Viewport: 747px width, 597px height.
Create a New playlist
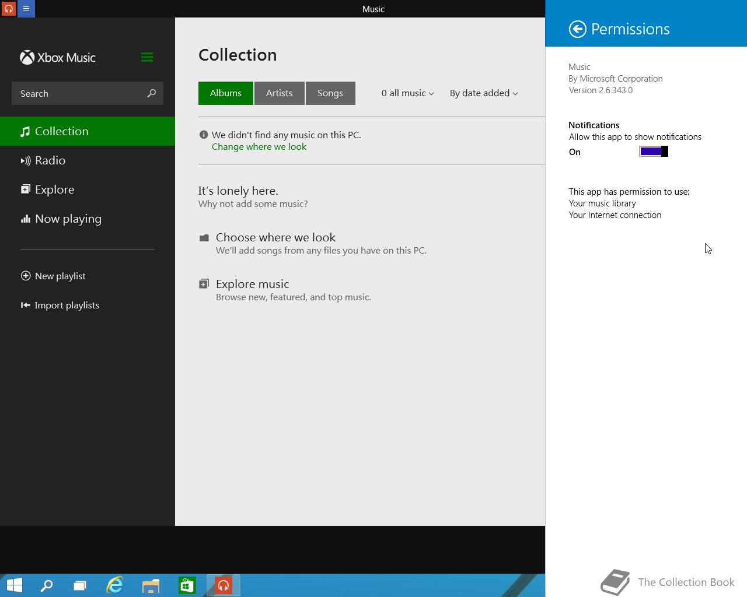53,276
